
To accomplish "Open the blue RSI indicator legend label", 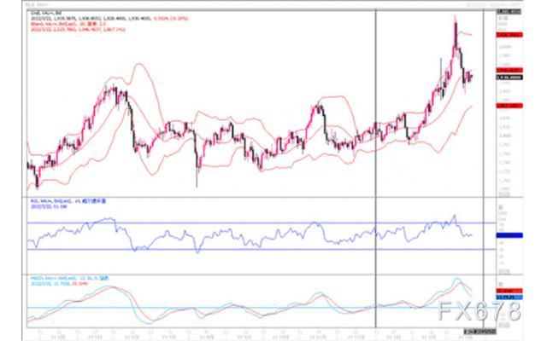I will click(68, 201).
